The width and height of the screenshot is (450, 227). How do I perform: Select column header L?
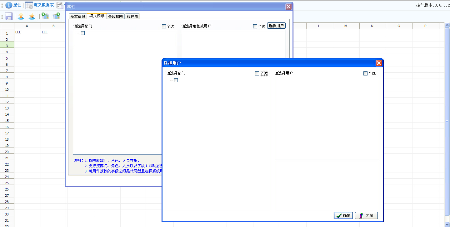319,26
